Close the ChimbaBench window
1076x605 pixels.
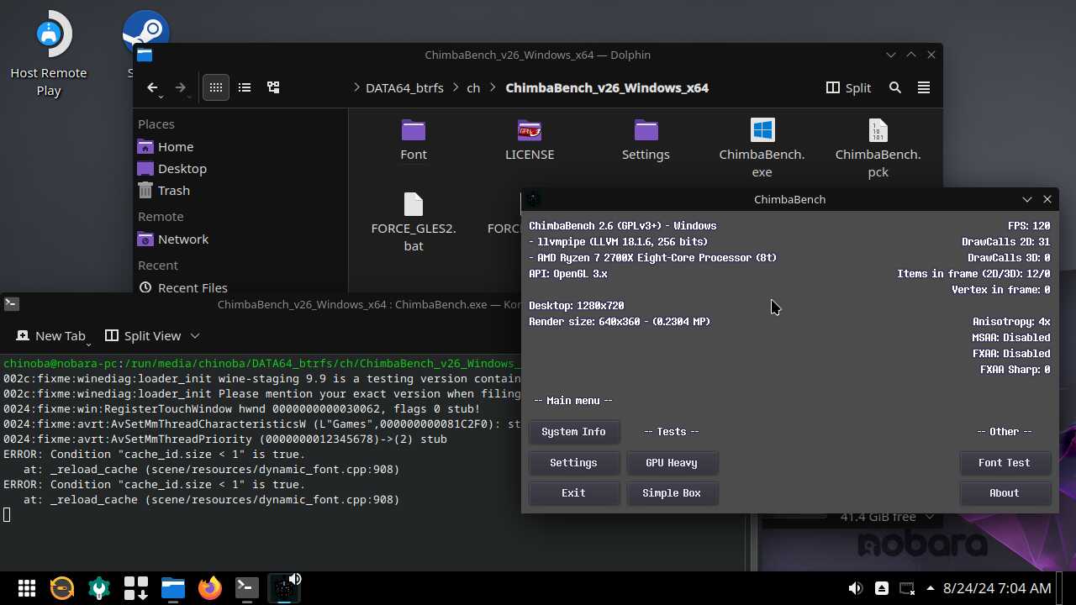1047,199
